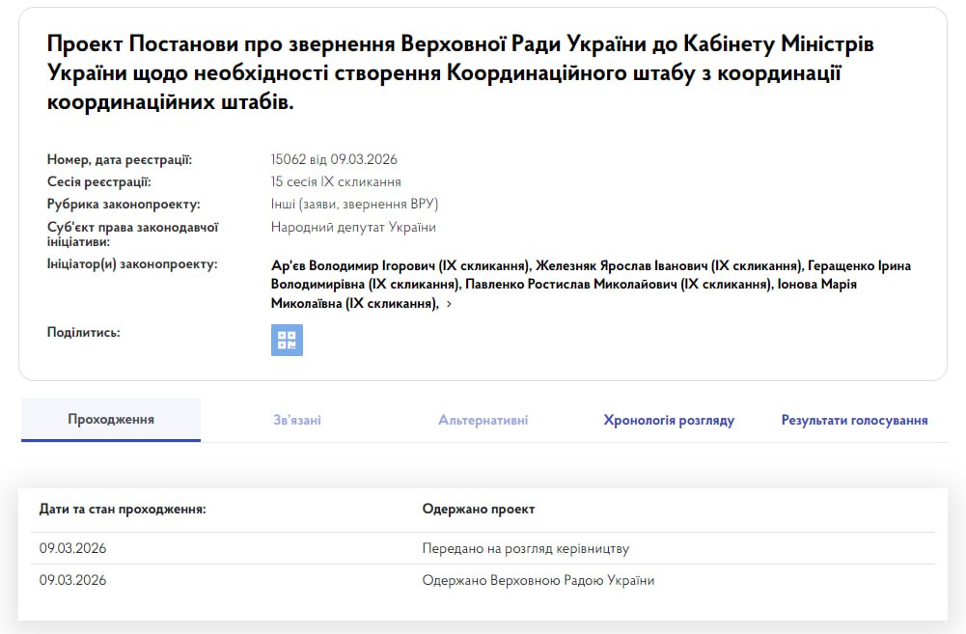Click registration number 15062 від 09.03.2026

click(334, 159)
